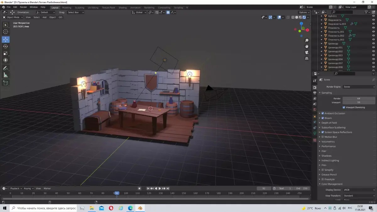
Task: Enable Motion Blur checkbox
Action: pos(323,137)
